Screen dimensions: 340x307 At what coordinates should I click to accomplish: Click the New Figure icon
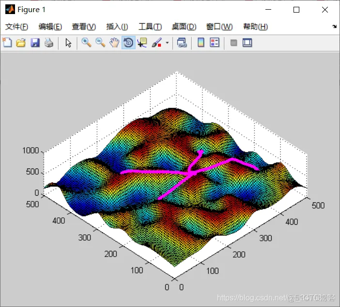7,43
